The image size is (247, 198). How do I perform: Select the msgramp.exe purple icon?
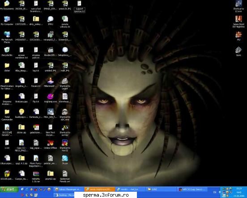(x=51, y=98)
